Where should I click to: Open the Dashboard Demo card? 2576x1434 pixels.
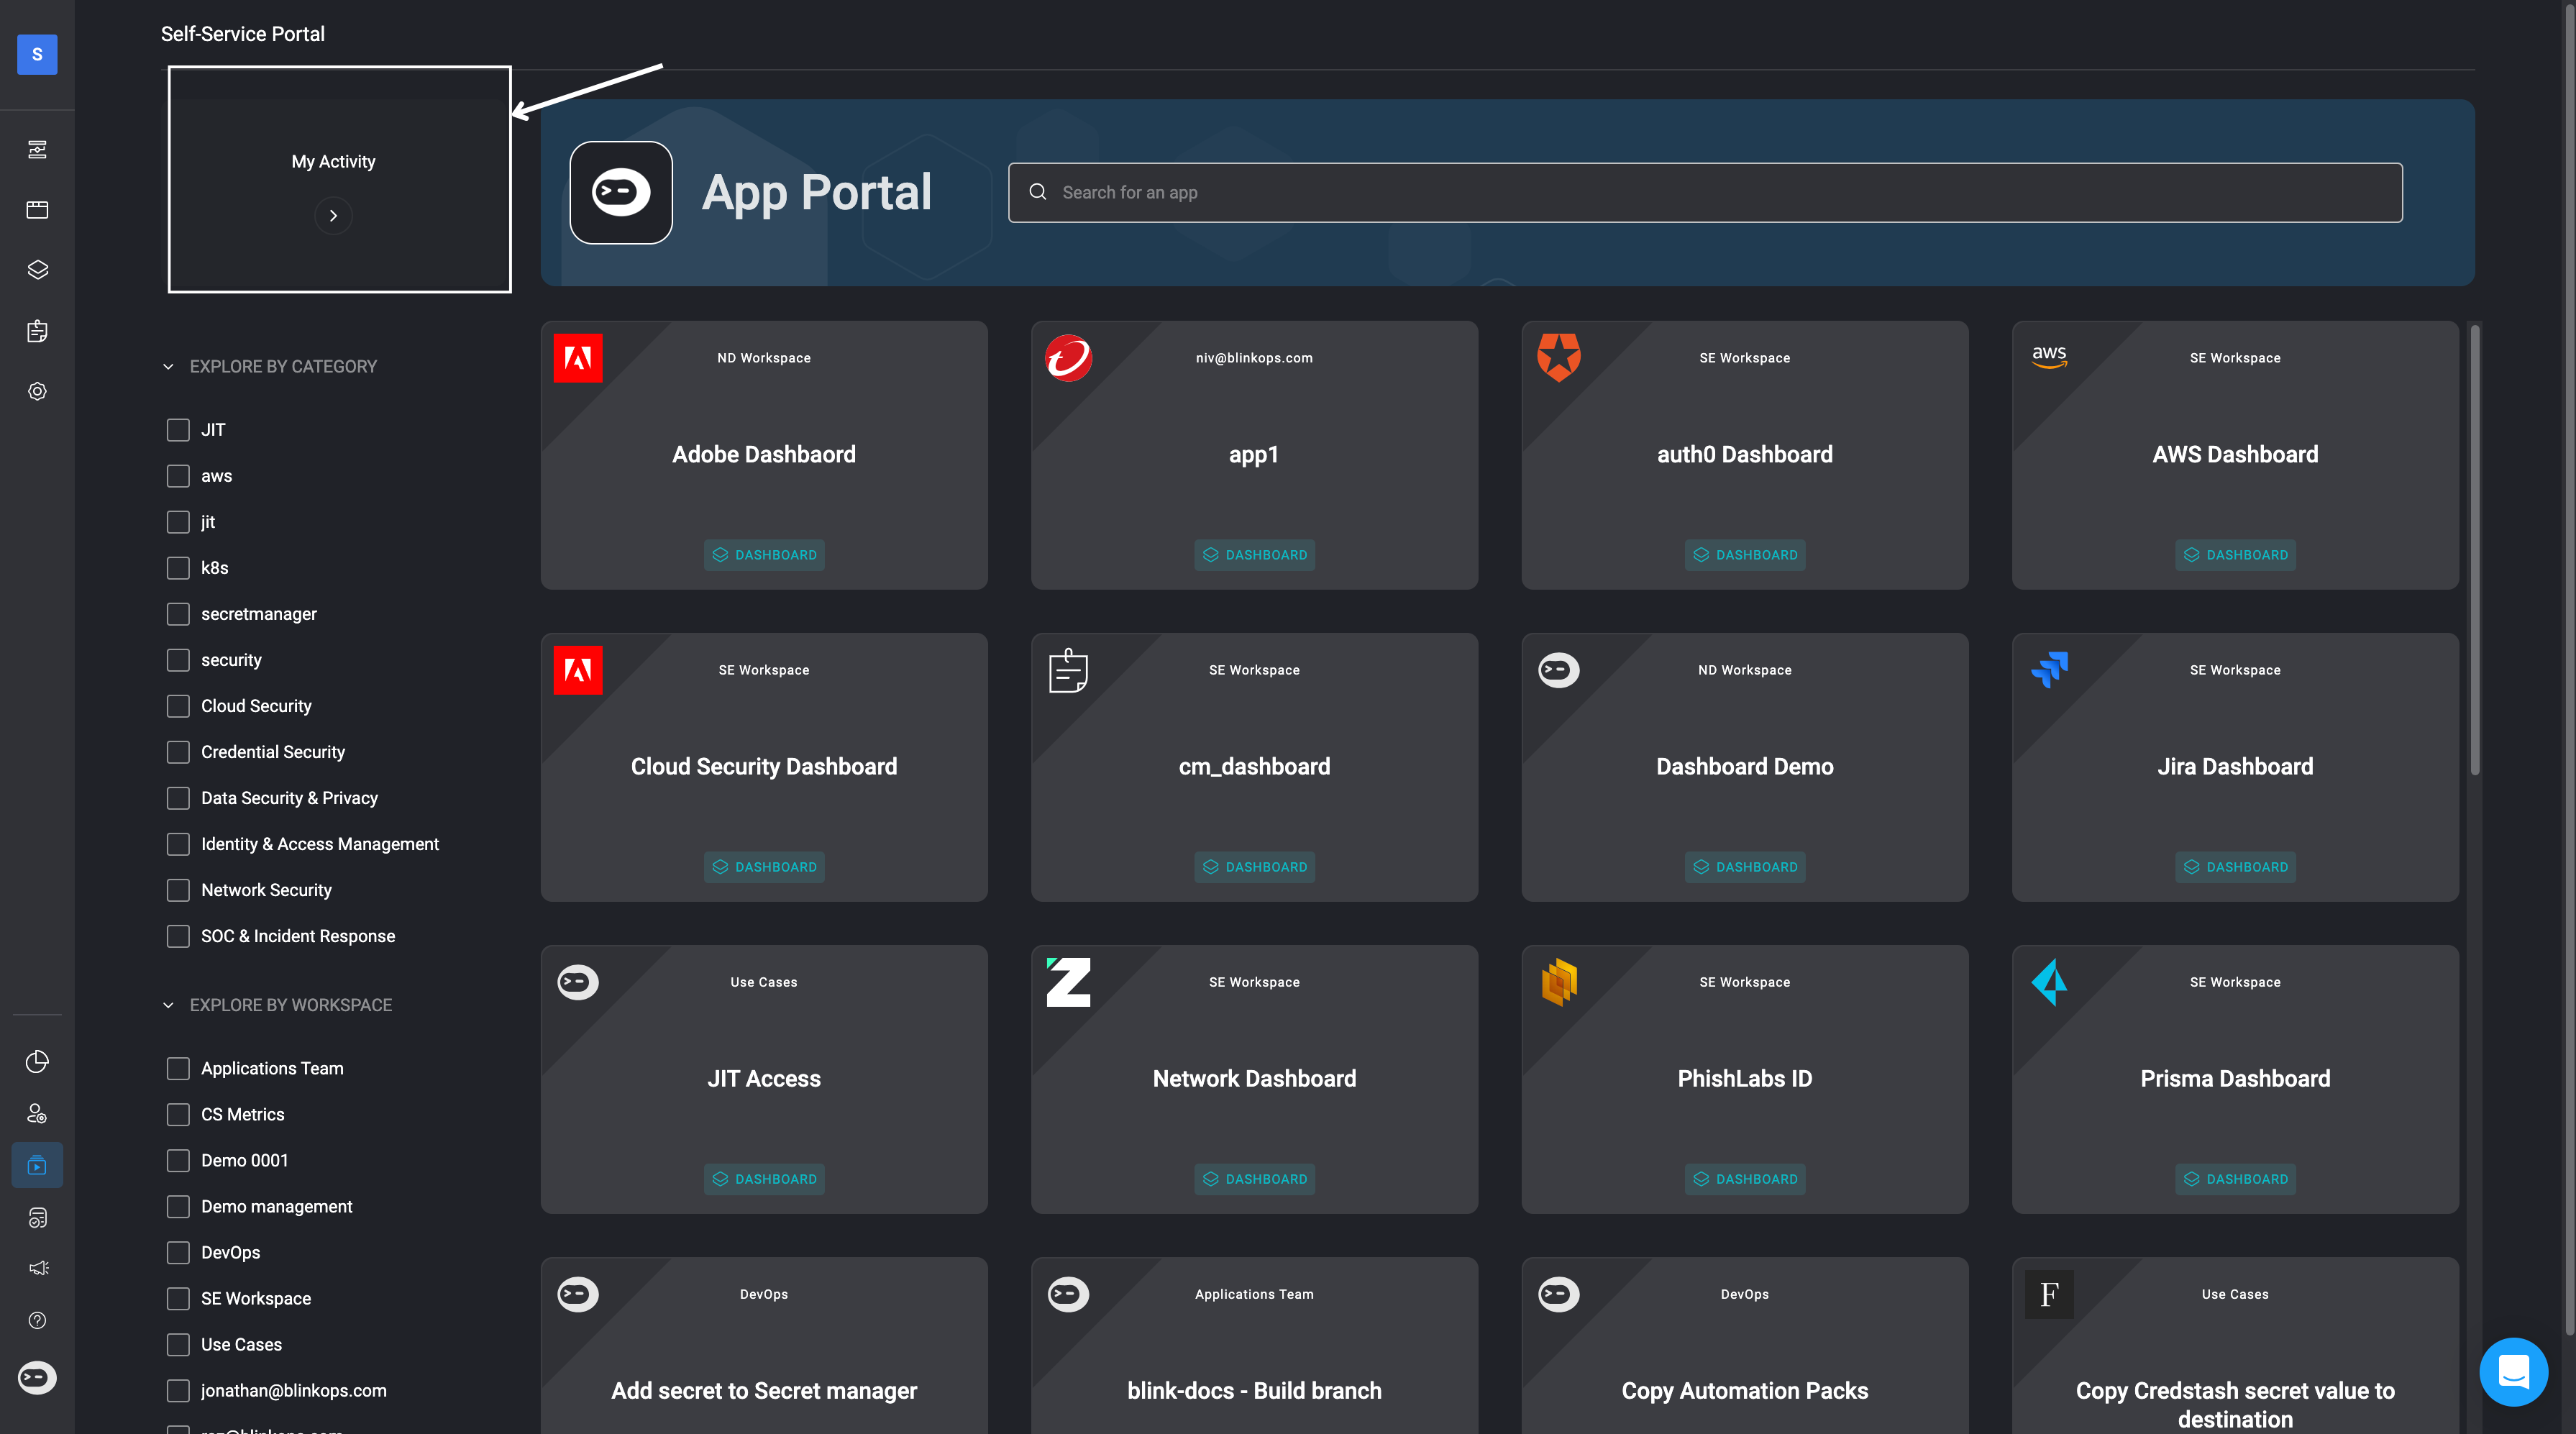(x=1745, y=767)
